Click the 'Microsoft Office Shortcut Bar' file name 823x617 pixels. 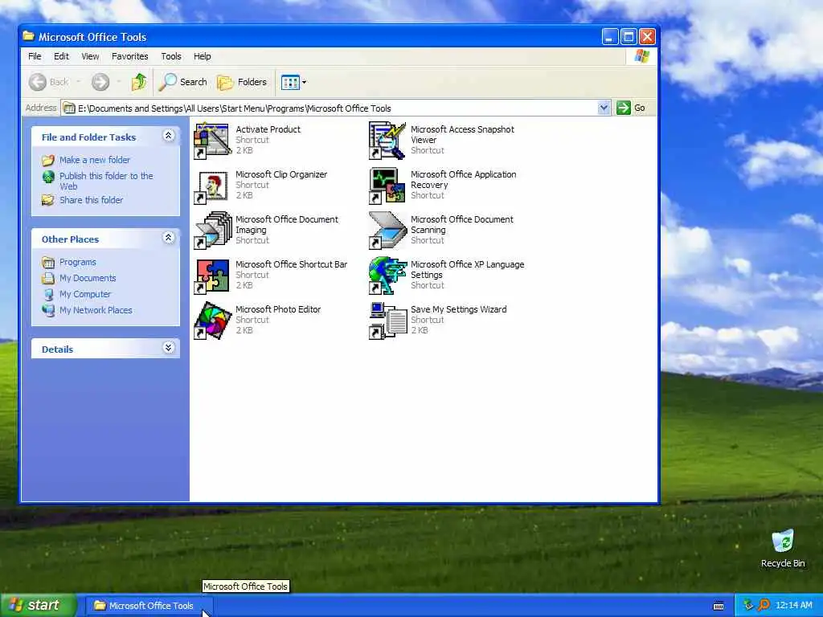click(291, 264)
